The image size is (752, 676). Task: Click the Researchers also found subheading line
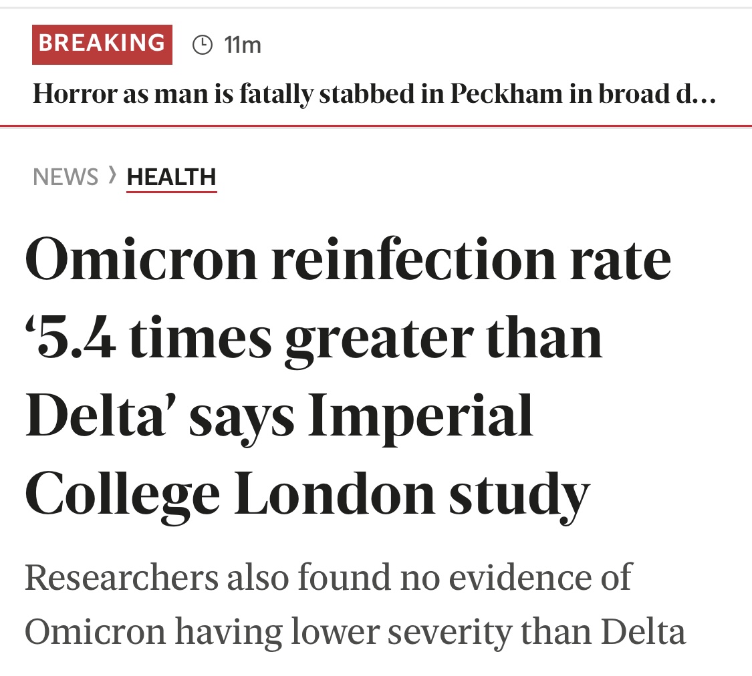[328, 577]
